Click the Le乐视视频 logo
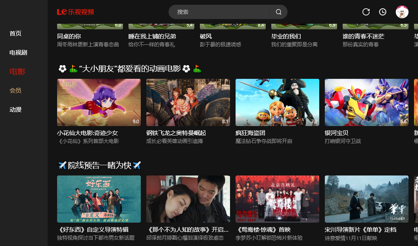 75,12
